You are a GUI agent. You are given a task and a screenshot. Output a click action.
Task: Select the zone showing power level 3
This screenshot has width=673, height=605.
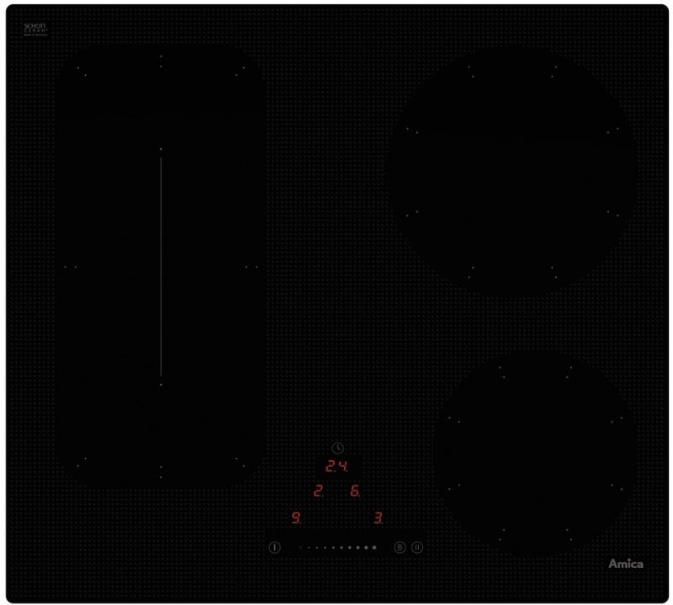point(378,518)
